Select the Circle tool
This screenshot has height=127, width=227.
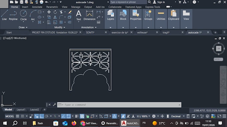23,15
